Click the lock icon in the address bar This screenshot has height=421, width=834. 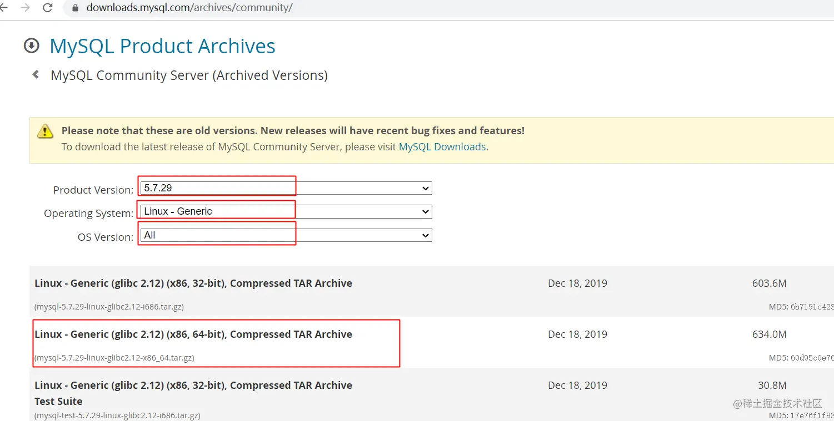click(x=76, y=8)
